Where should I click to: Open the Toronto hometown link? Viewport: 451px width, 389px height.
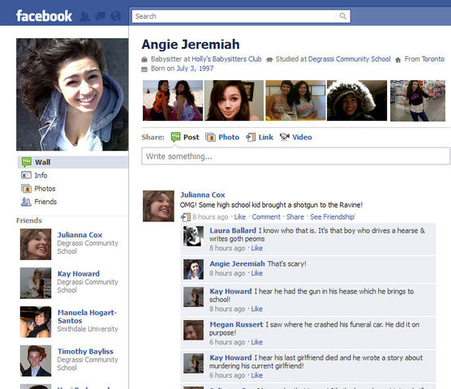433,59
